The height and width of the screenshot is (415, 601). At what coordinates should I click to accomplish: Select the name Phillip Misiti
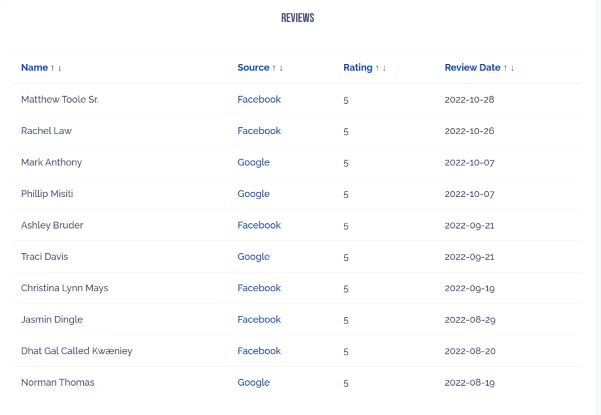coord(47,193)
